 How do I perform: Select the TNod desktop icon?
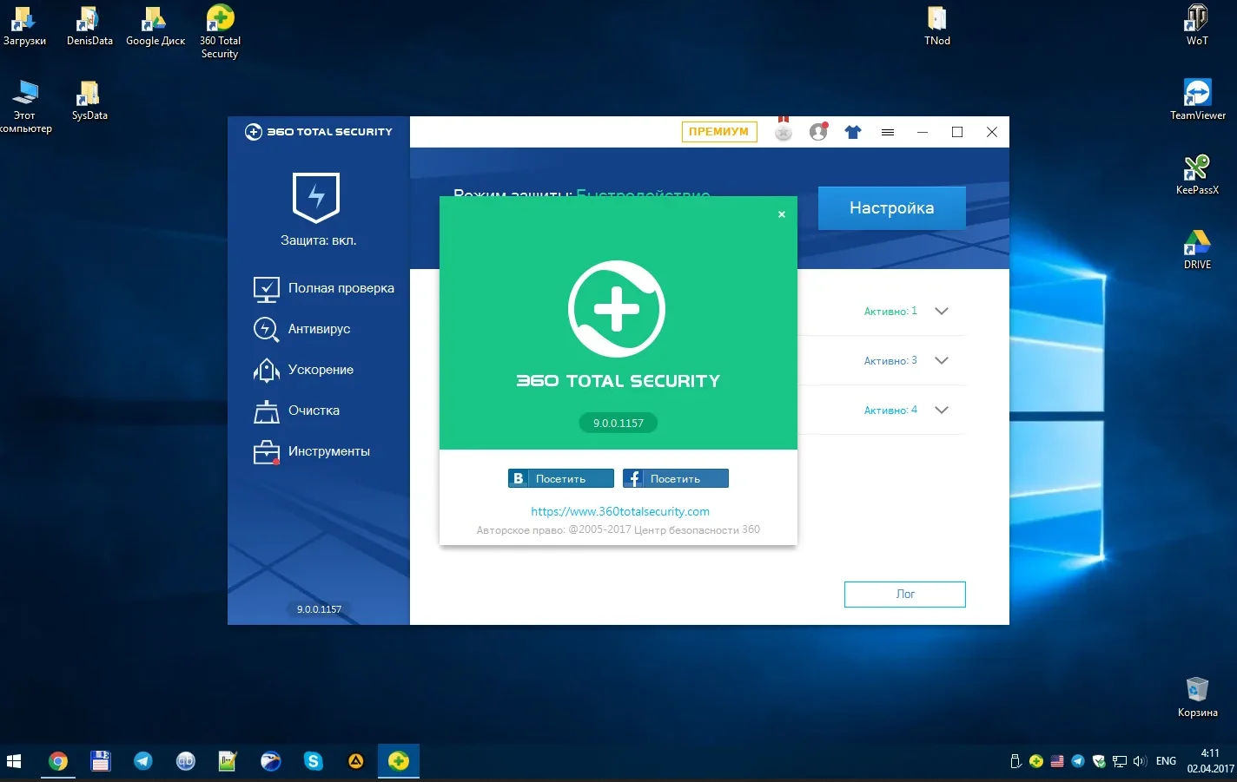[x=937, y=26]
